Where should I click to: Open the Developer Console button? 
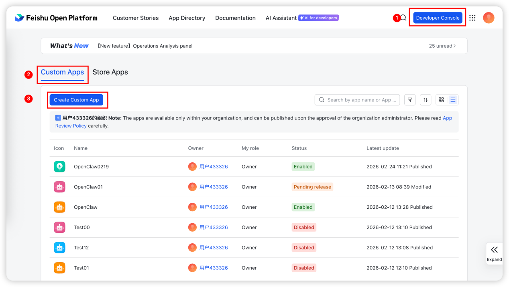[x=438, y=18]
